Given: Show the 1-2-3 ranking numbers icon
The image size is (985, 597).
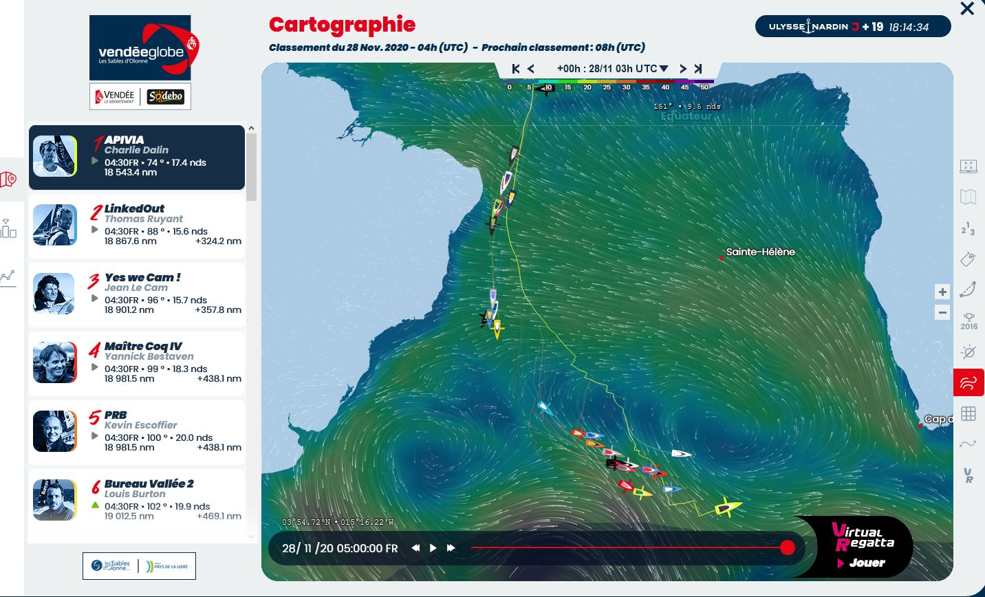Looking at the screenshot, I should pyautogui.click(x=968, y=228).
